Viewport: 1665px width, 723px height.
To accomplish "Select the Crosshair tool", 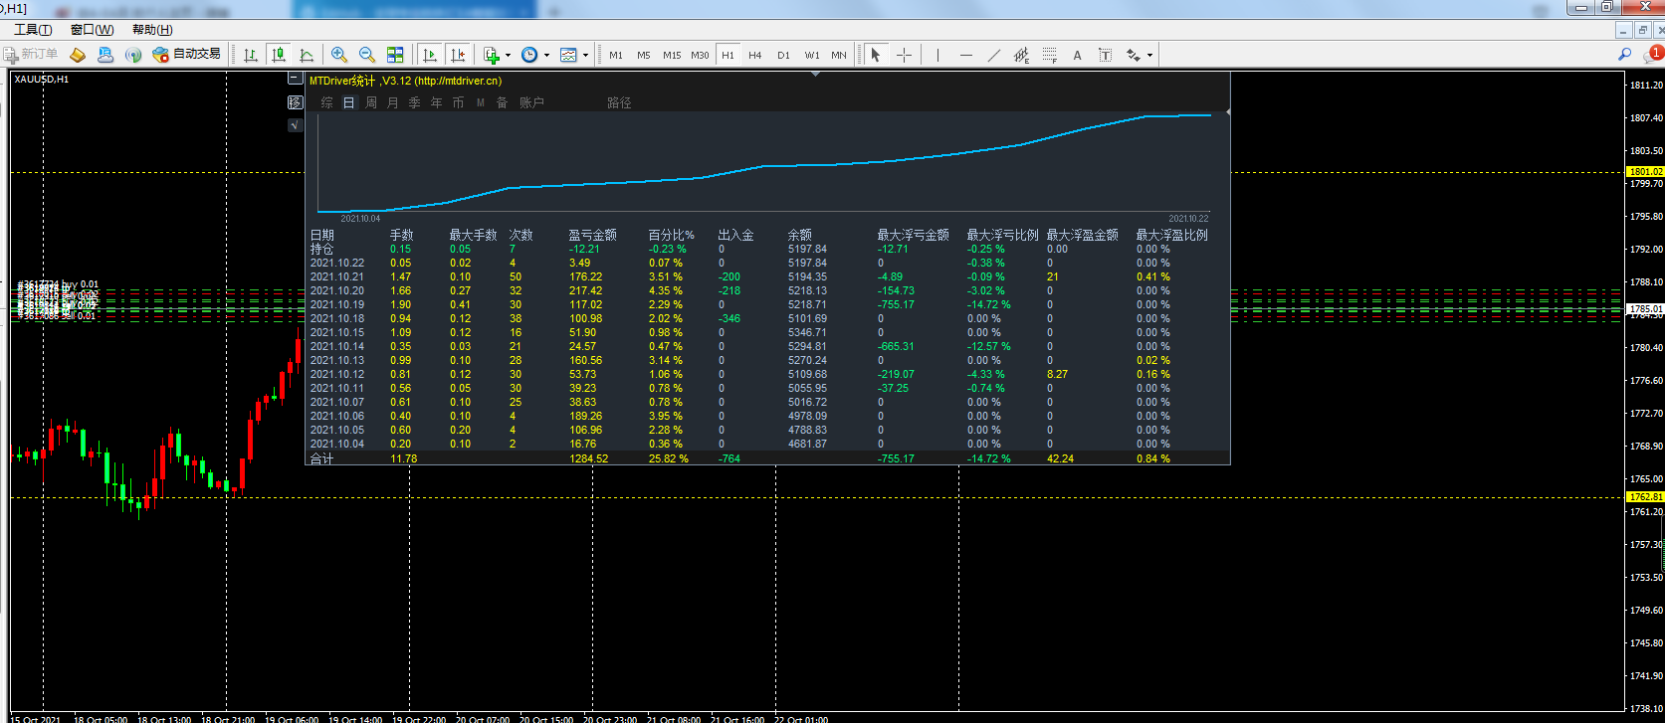I will pyautogui.click(x=904, y=55).
